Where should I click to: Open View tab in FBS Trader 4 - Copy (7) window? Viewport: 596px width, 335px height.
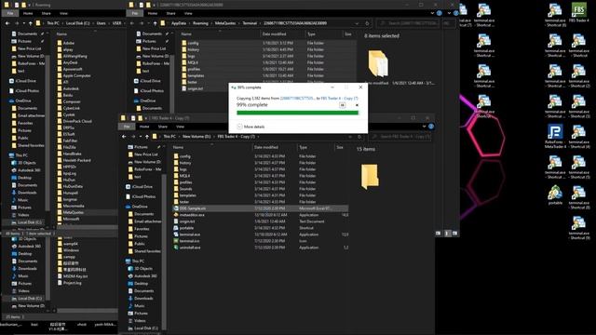(x=180, y=127)
